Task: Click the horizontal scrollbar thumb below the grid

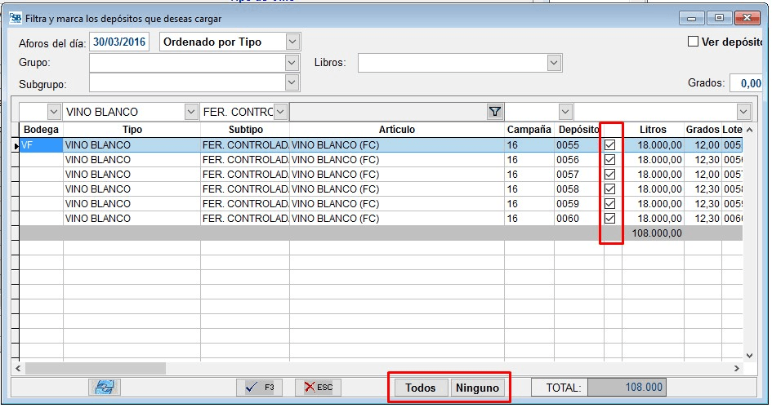Action: 94,369
